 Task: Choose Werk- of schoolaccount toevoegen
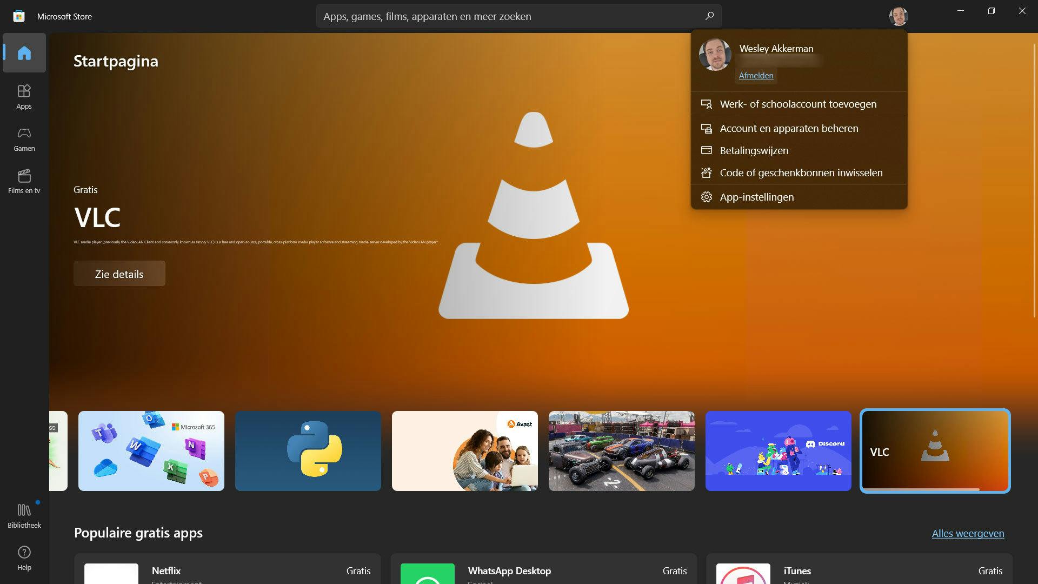798,104
